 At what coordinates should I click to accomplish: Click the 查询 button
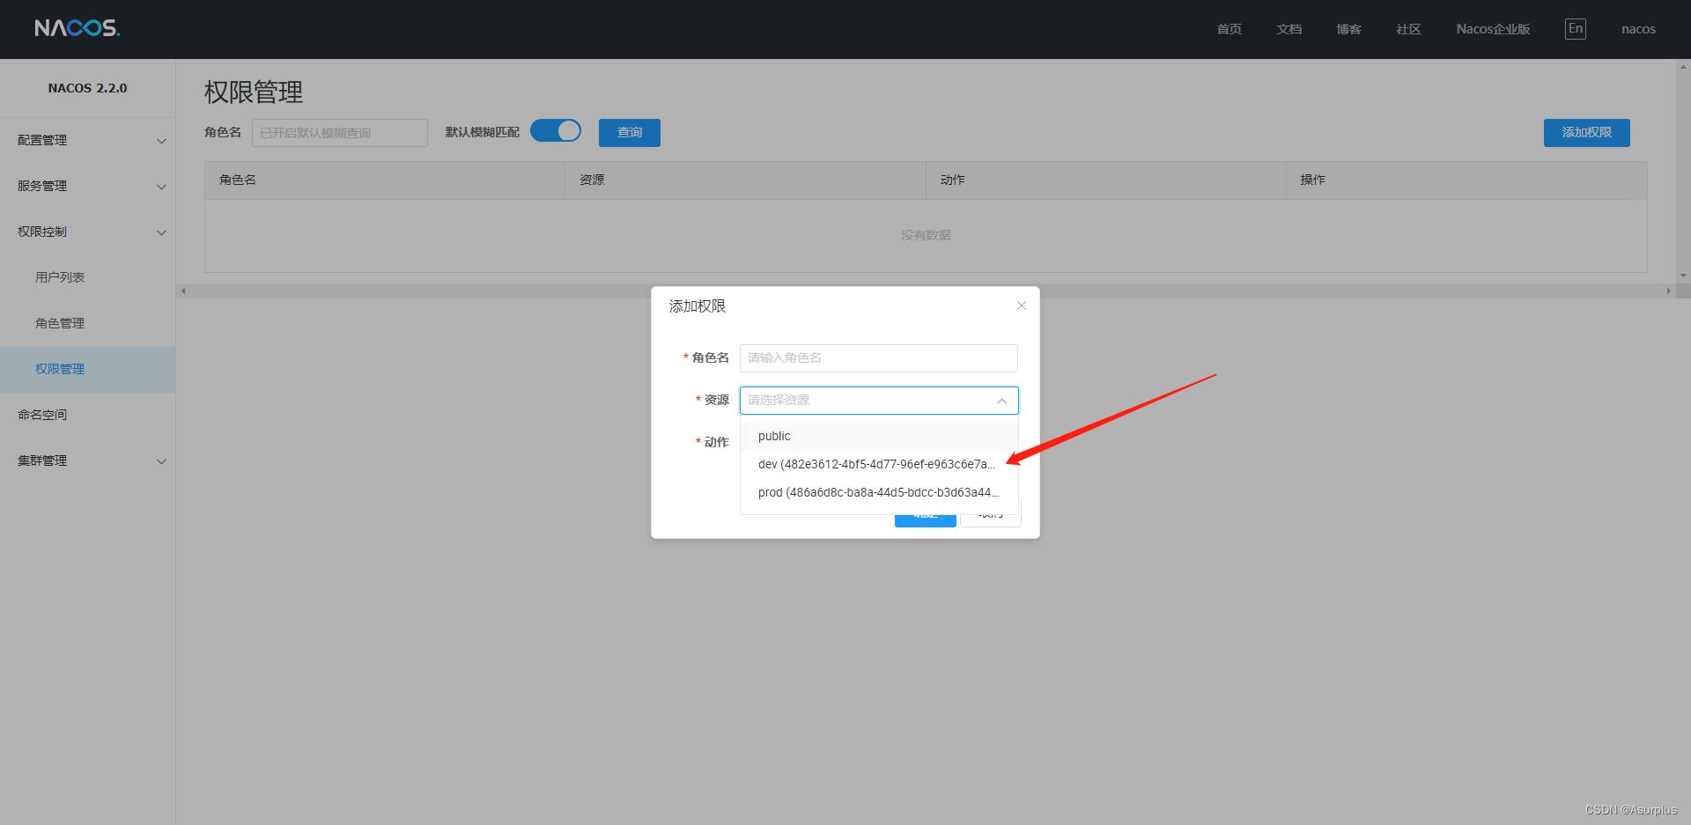point(630,133)
